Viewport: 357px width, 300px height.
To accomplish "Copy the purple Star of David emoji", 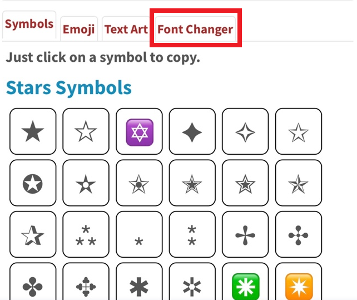I will point(139,131).
